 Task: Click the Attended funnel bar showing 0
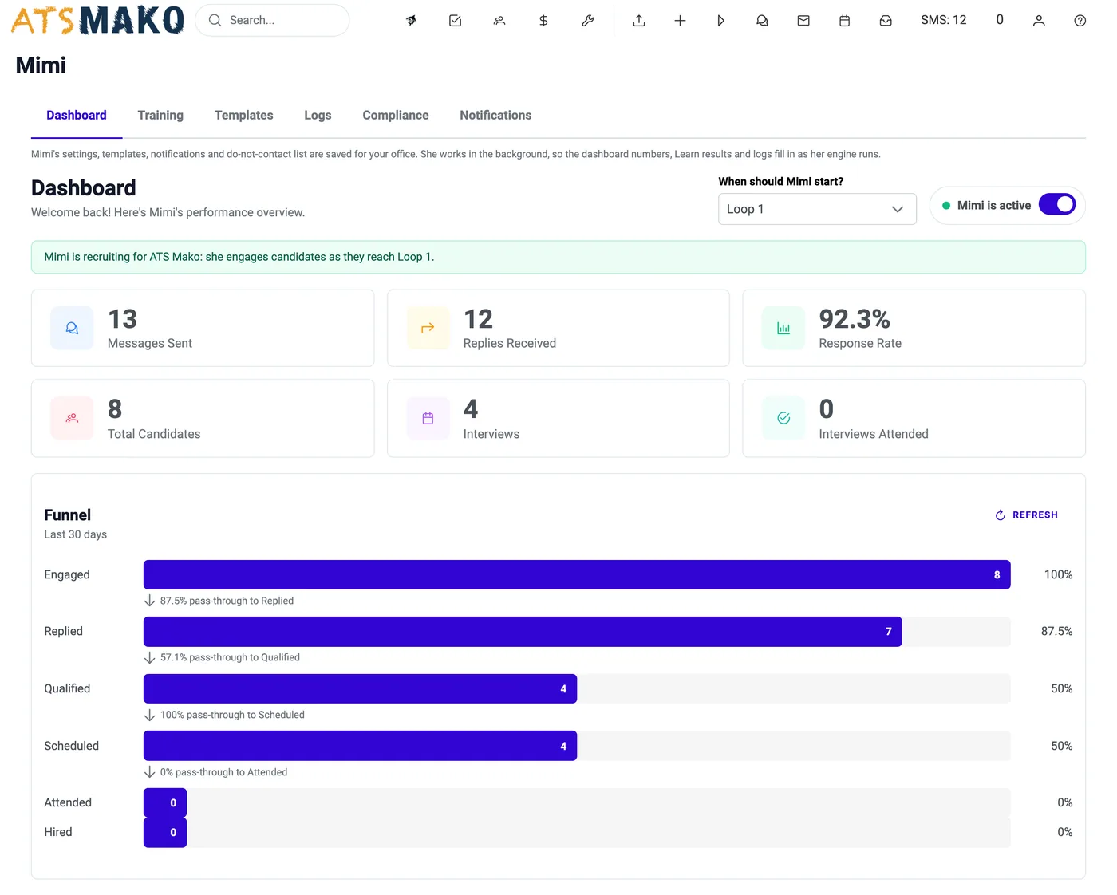pyautogui.click(x=165, y=803)
